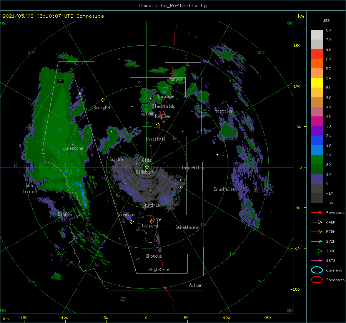Click the yellow diamond marker above Calgary
This screenshot has height=323, width=346.
tap(152, 221)
